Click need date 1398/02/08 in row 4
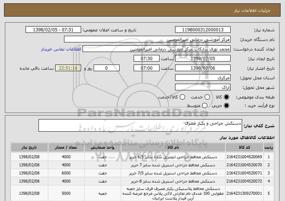This screenshot has width=285, height=201. click(29, 181)
